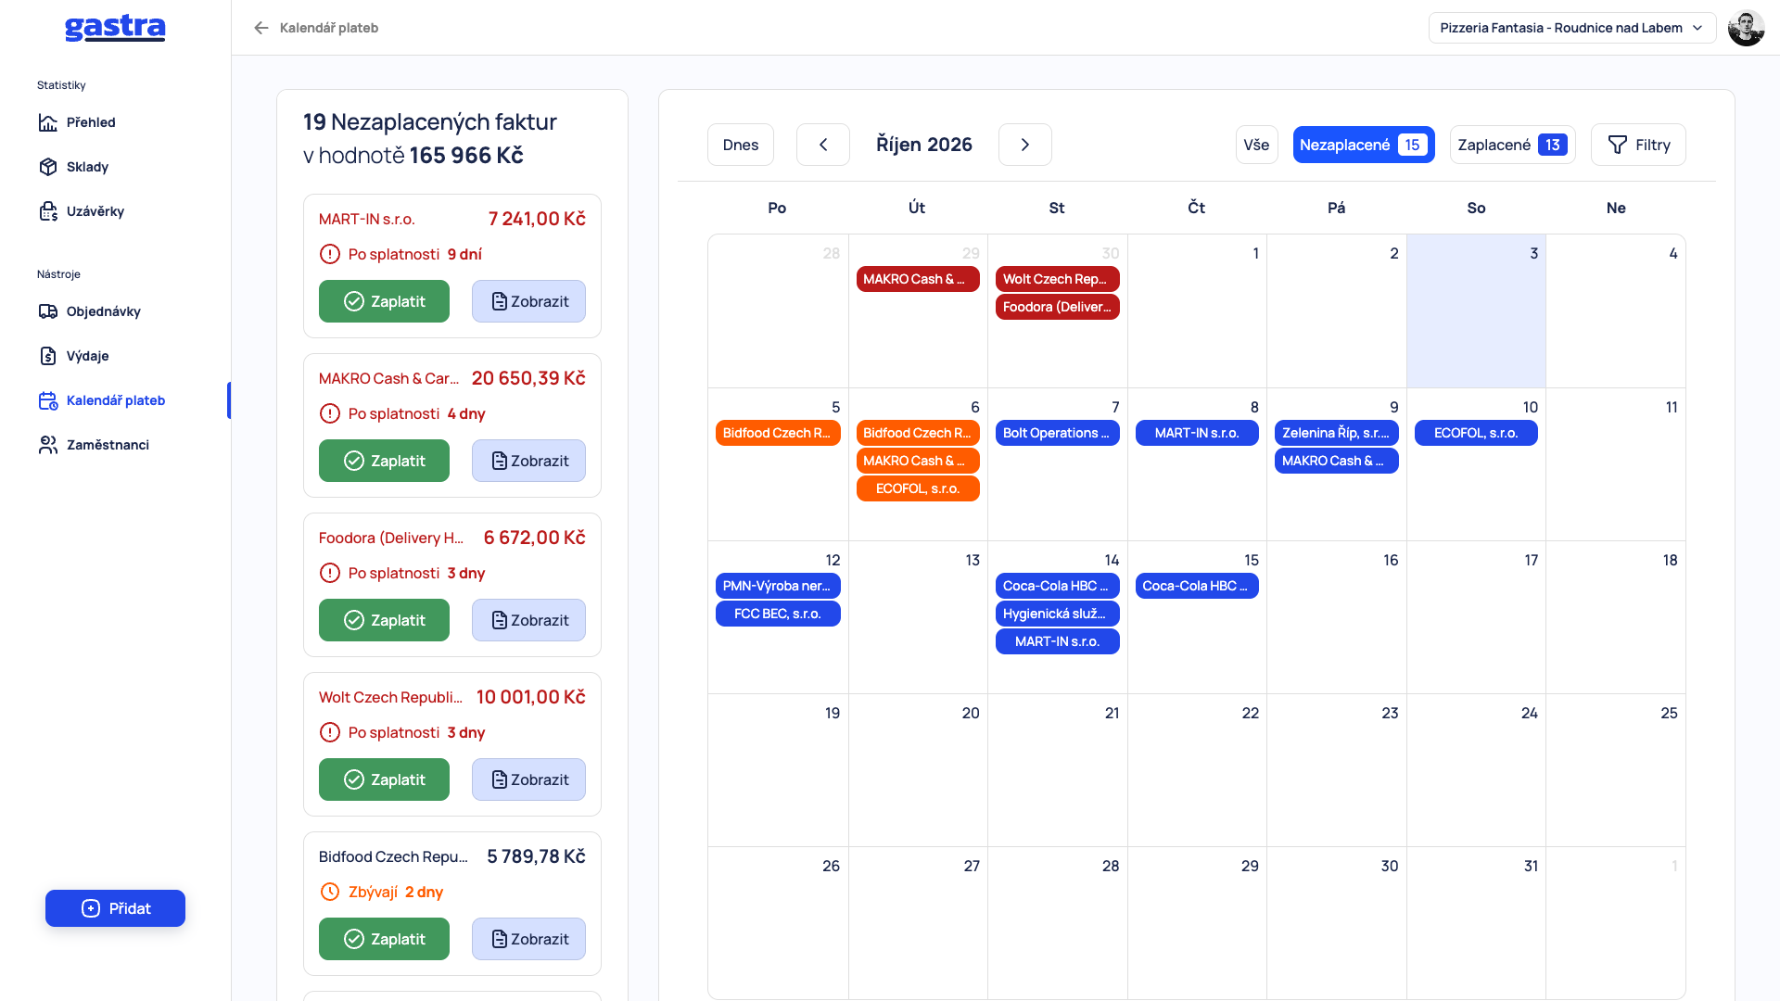Select Kalendář plateb in sidebar
The height and width of the screenshot is (1001, 1780).
tap(101, 400)
